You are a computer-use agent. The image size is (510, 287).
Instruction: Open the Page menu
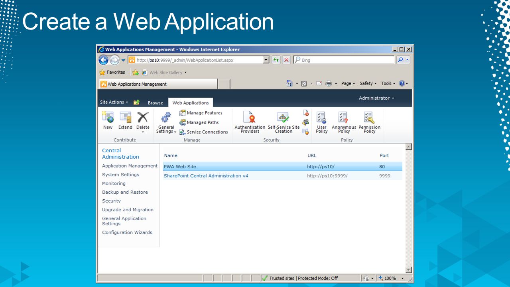click(348, 83)
